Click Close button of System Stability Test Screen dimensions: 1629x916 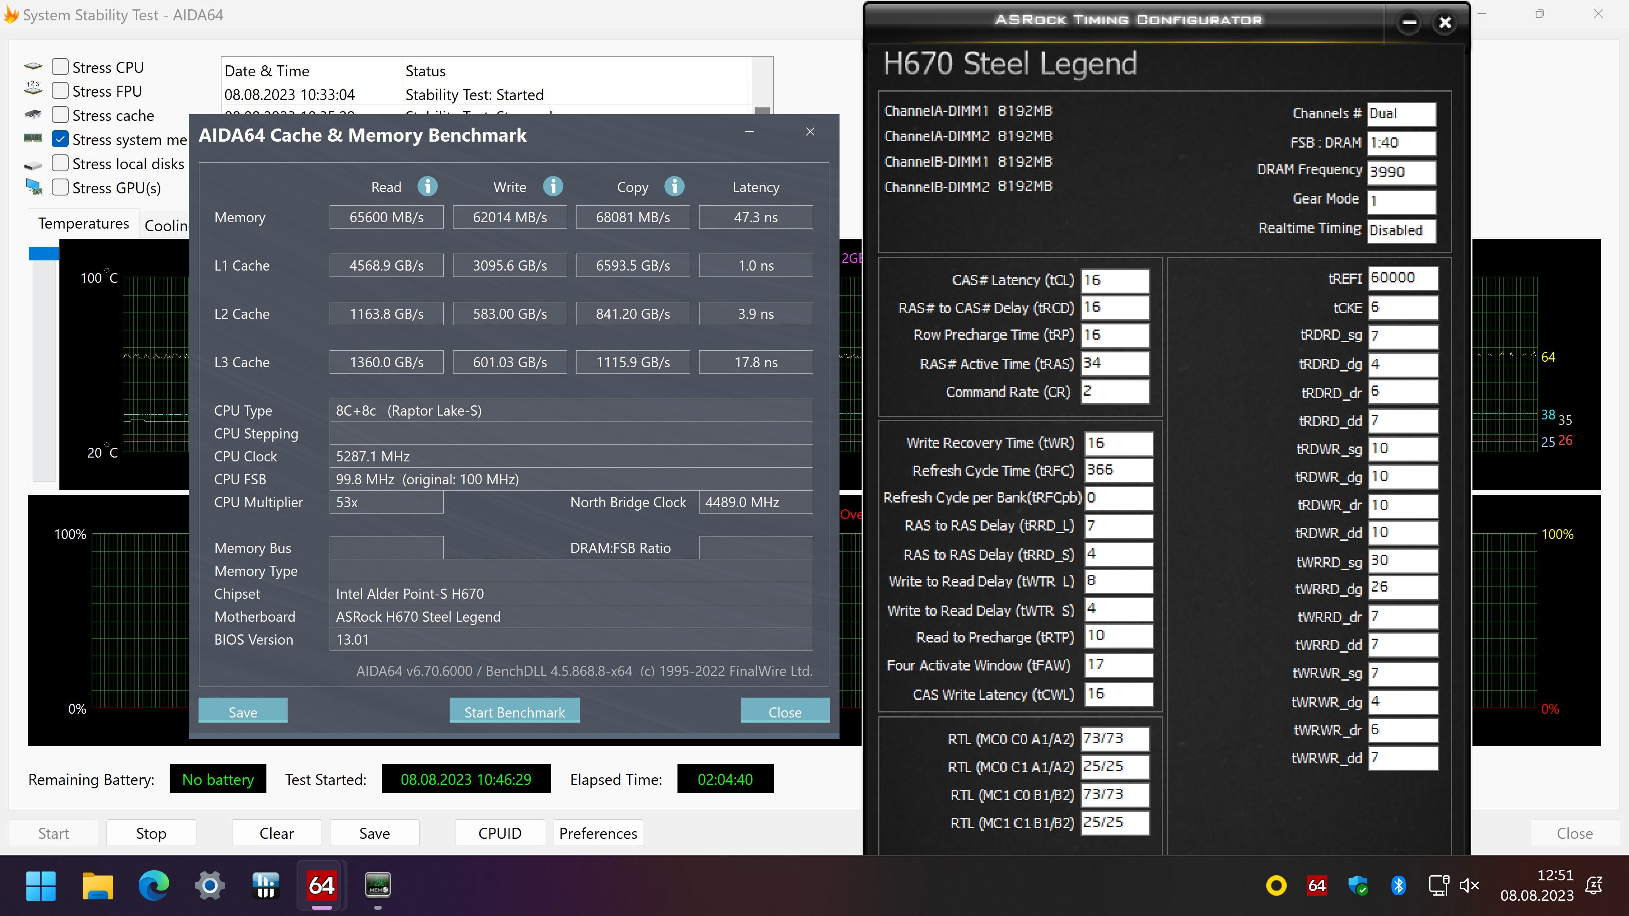tap(1574, 833)
